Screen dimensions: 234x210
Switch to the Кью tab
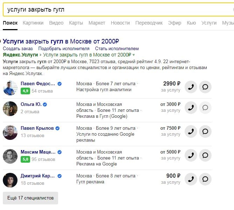(191, 23)
